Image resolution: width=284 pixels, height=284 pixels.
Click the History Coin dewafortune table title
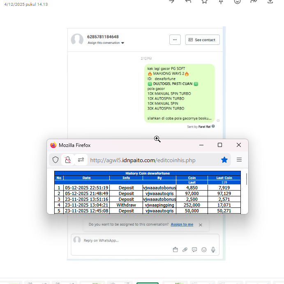(x=148, y=173)
